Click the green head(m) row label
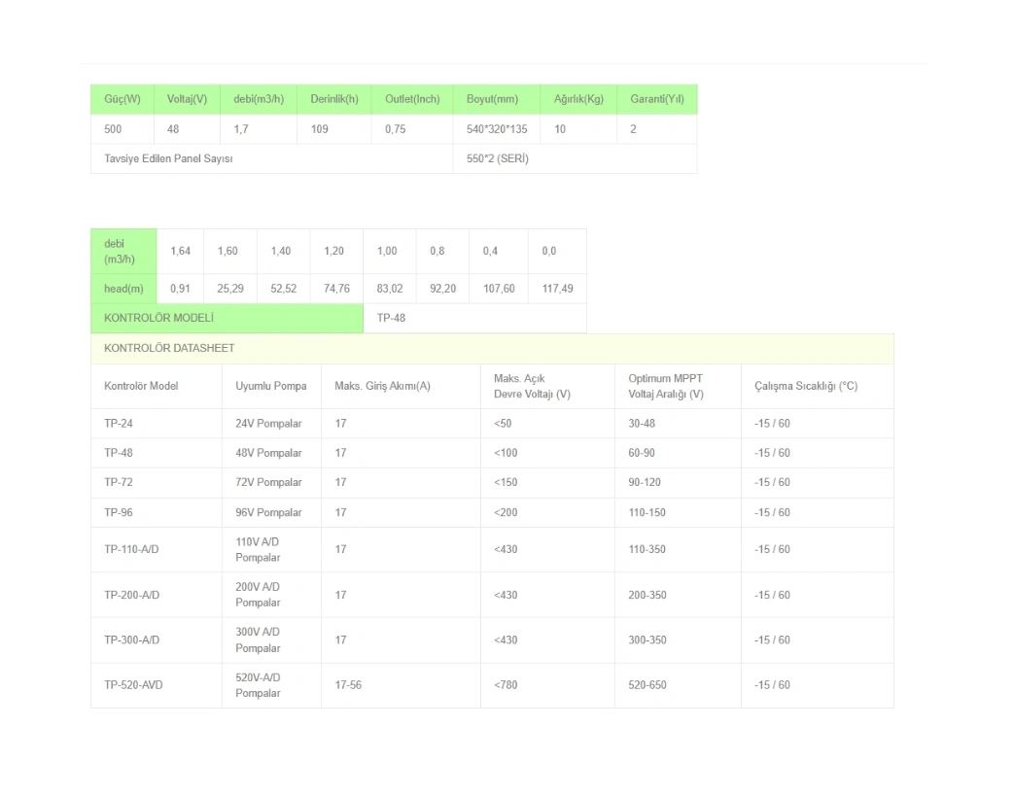The width and height of the screenshot is (1015, 795). [123, 289]
